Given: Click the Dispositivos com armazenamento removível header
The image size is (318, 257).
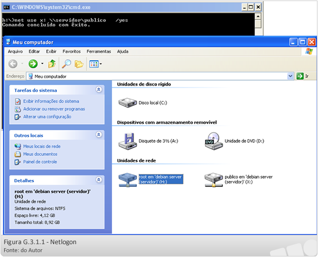Looking at the screenshot, I should point(167,123).
